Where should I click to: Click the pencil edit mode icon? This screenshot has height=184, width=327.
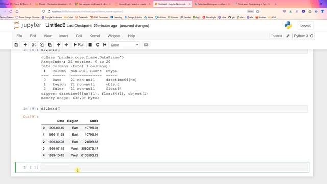click(288, 36)
